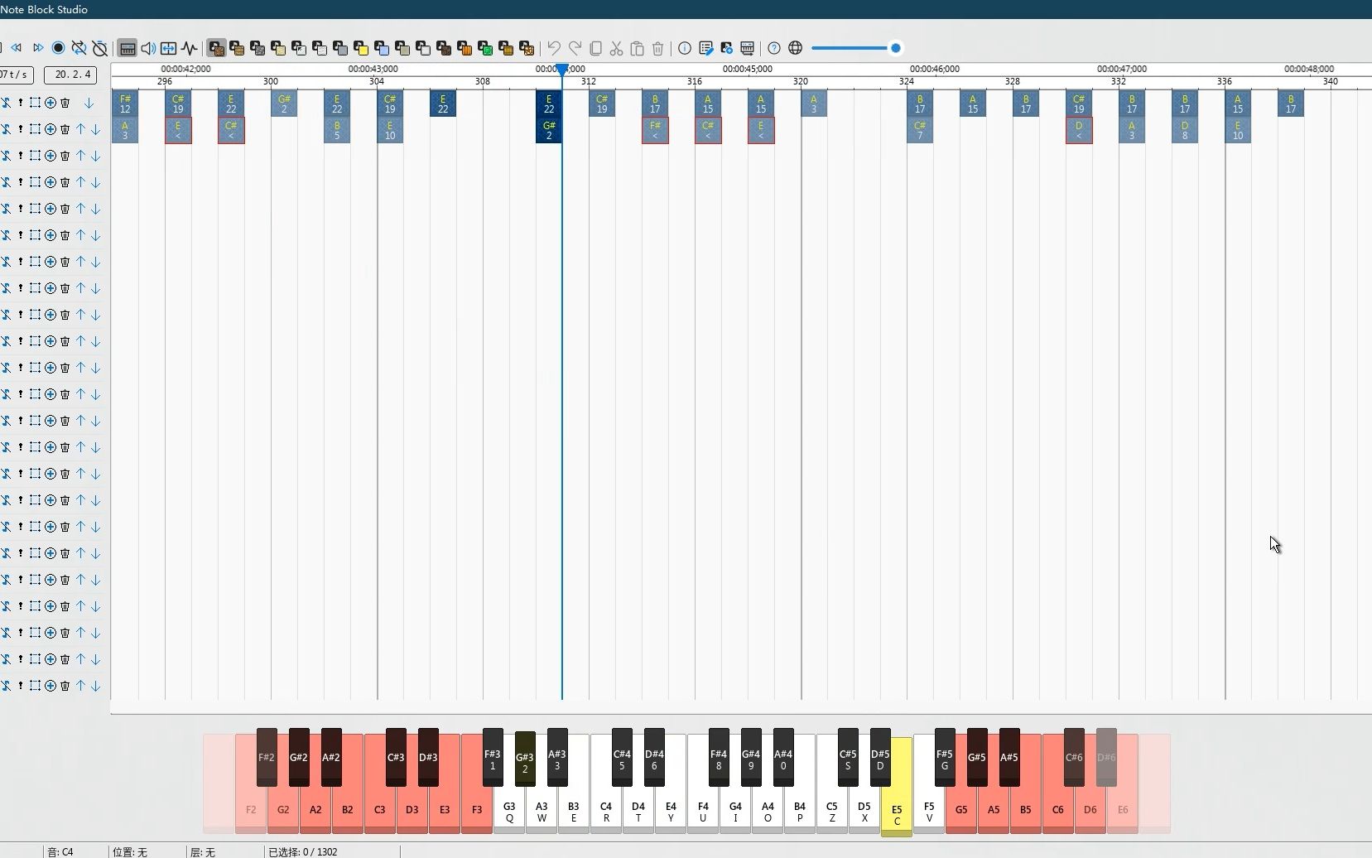The width and height of the screenshot is (1372, 858).
Task: Select the Double Bass instrument icon
Action: pos(237,48)
